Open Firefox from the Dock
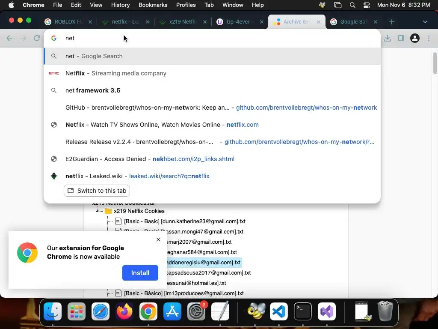 124,311
